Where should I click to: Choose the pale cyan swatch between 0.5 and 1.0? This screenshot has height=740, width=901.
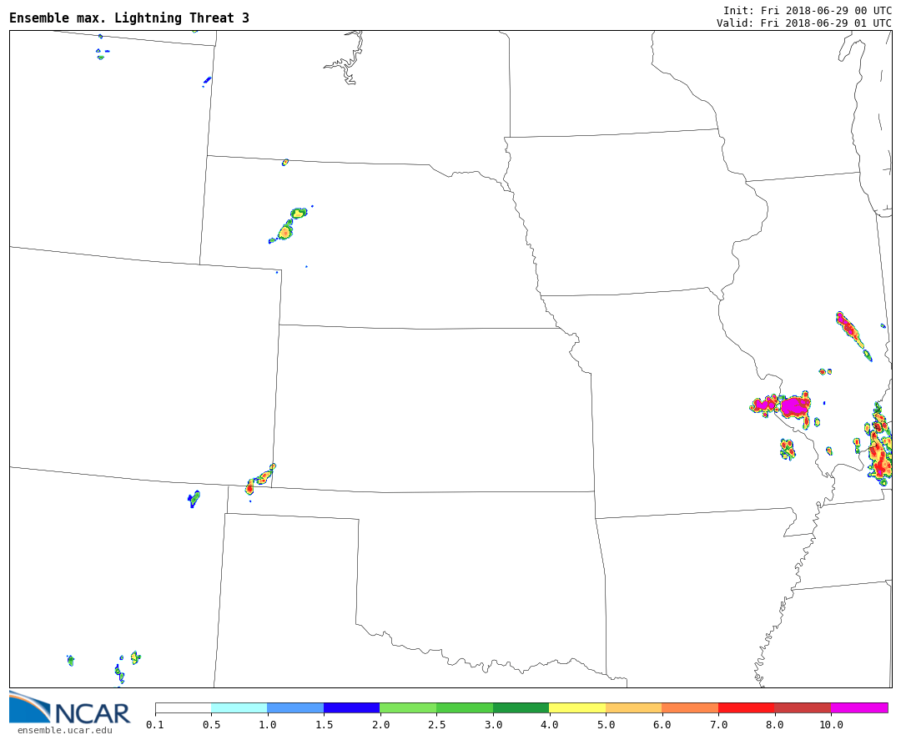click(239, 707)
